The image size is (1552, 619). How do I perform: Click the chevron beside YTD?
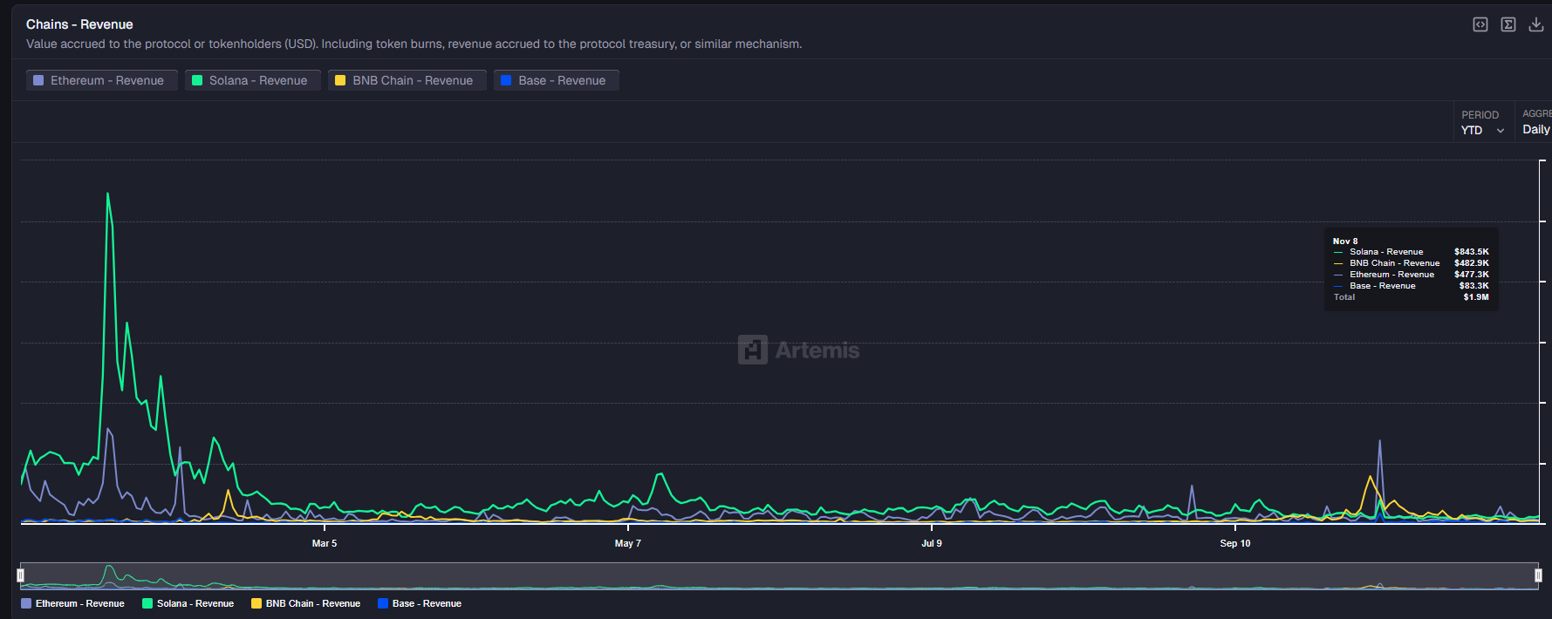point(1501,131)
